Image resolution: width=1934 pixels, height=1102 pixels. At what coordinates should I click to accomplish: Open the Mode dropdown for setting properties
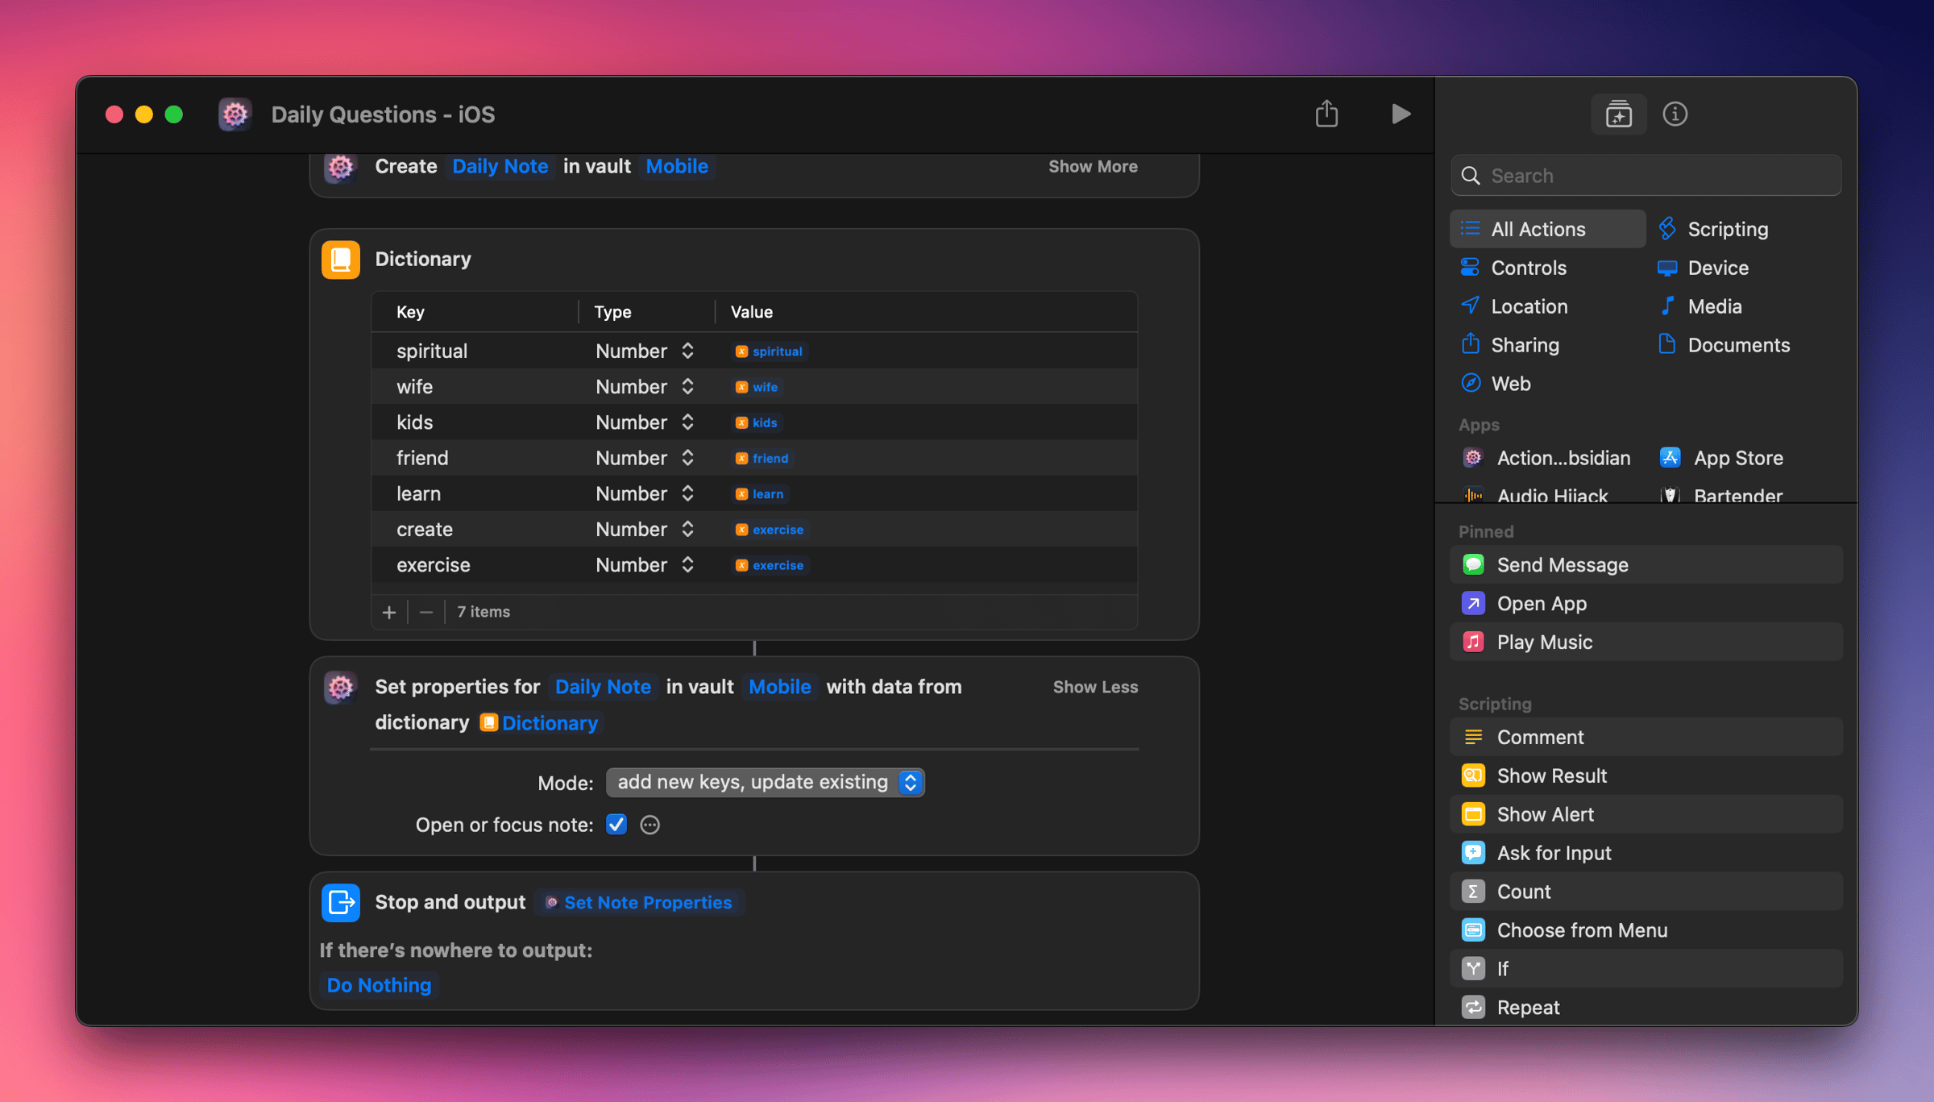pyautogui.click(x=765, y=782)
